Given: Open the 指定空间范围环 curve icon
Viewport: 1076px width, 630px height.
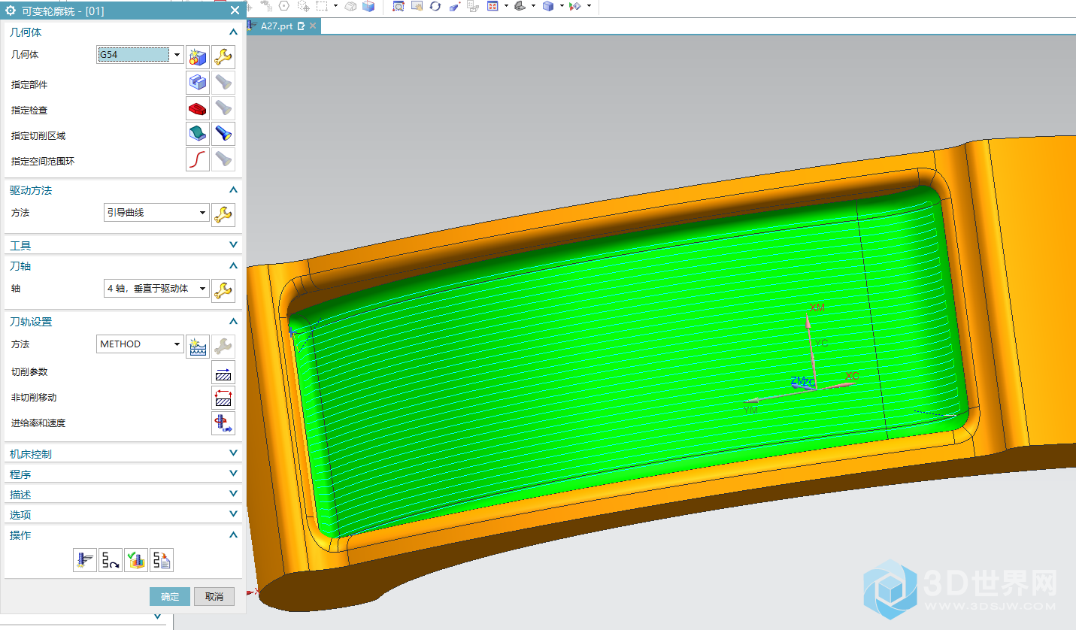Looking at the screenshot, I should tap(198, 160).
